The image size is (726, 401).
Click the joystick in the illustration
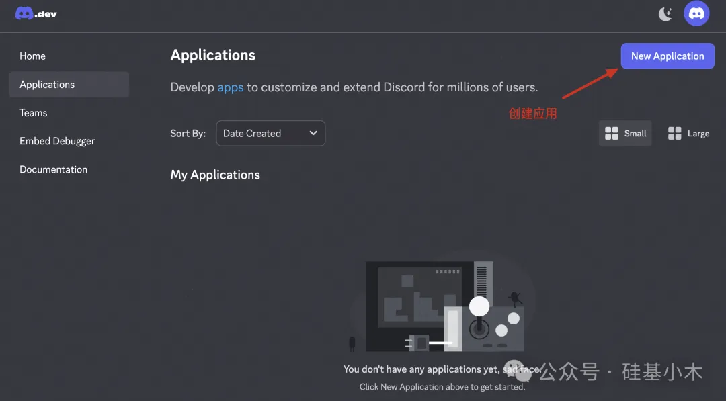(479, 318)
